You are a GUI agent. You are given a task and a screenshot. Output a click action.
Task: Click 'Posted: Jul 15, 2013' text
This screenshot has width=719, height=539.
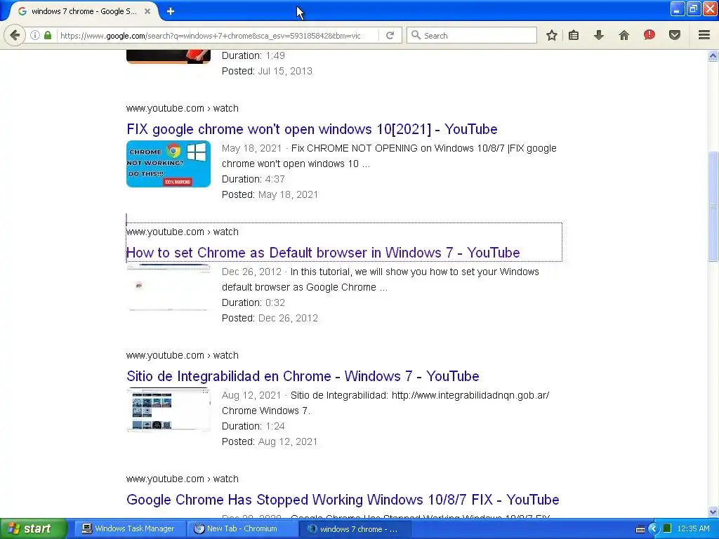pos(267,71)
